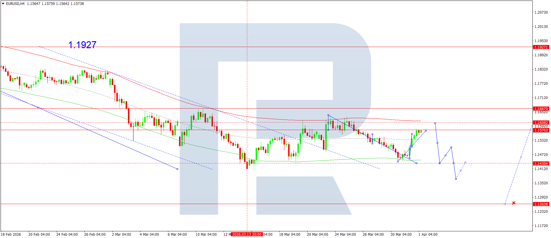Click the 10 Mar 04:00 time label
Image resolution: width=551 pixels, height=238 pixels.
coord(206,234)
